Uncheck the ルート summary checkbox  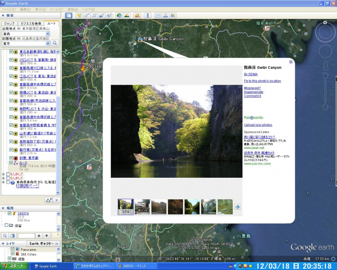click(x=11, y=163)
